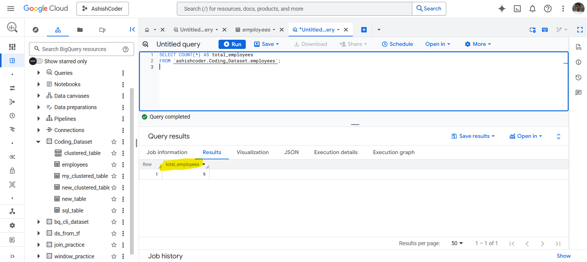Expand the bq_cli_dataset node
This screenshot has width=587, height=262.
coord(39,222)
